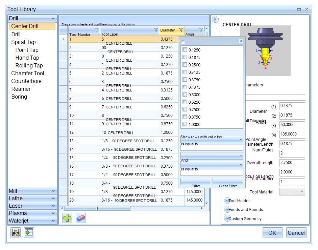Enable the 0.5000 diameter filter checkbox
This screenshot has height=250, width=318.
[185, 95]
